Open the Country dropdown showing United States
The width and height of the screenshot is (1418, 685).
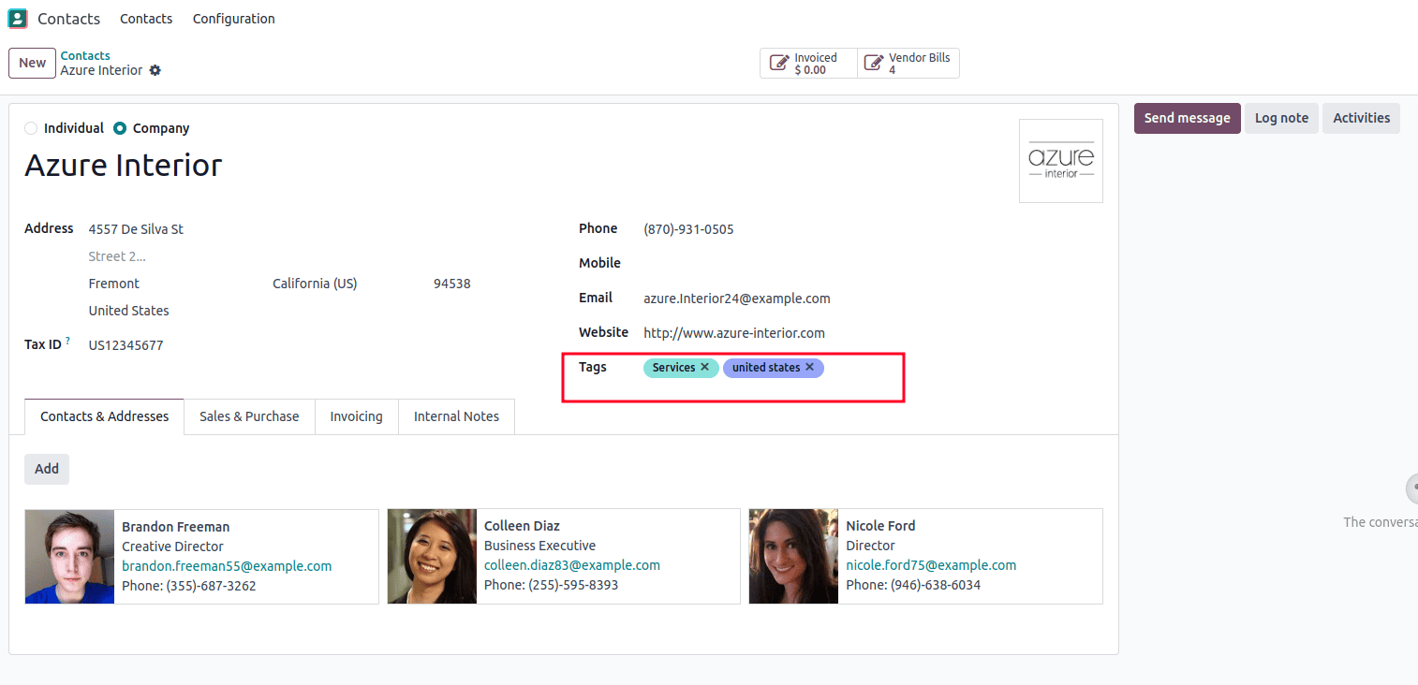coord(129,311)
